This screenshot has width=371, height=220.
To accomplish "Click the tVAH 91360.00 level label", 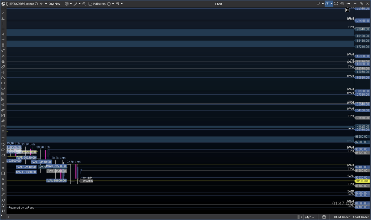I will (x=26, y=172).
